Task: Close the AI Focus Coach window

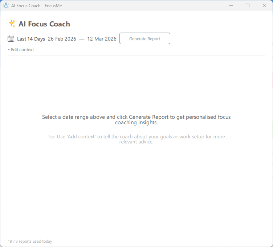Action: [x=264, y=5]
